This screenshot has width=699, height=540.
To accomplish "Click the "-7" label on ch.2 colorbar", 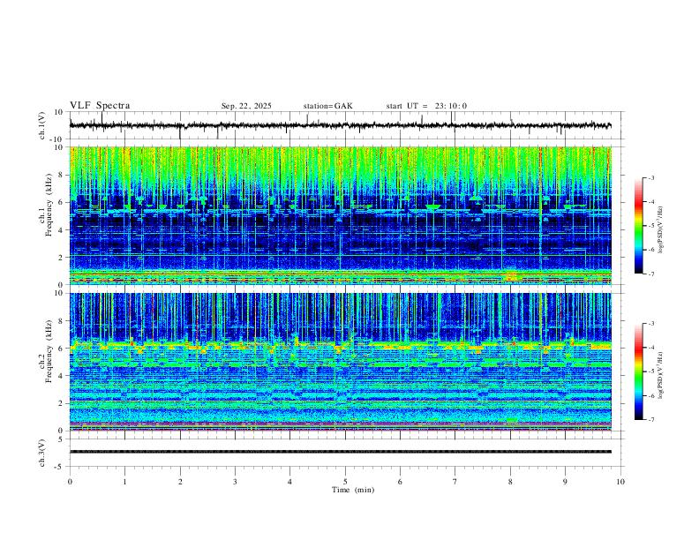I will [x=651, y=420].
